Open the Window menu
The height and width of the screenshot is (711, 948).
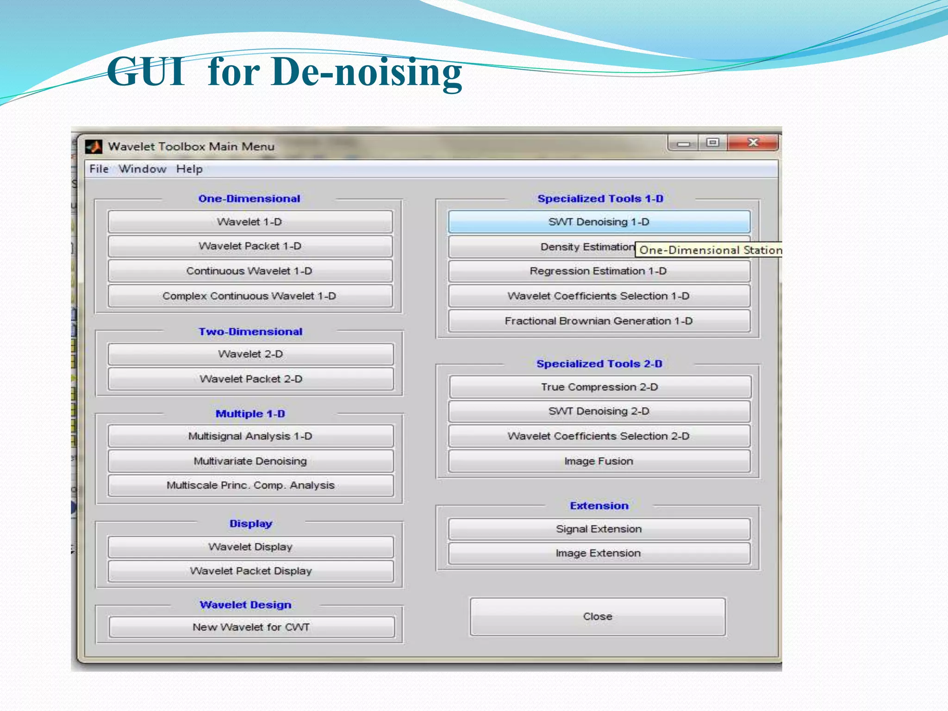coord(142,169)
